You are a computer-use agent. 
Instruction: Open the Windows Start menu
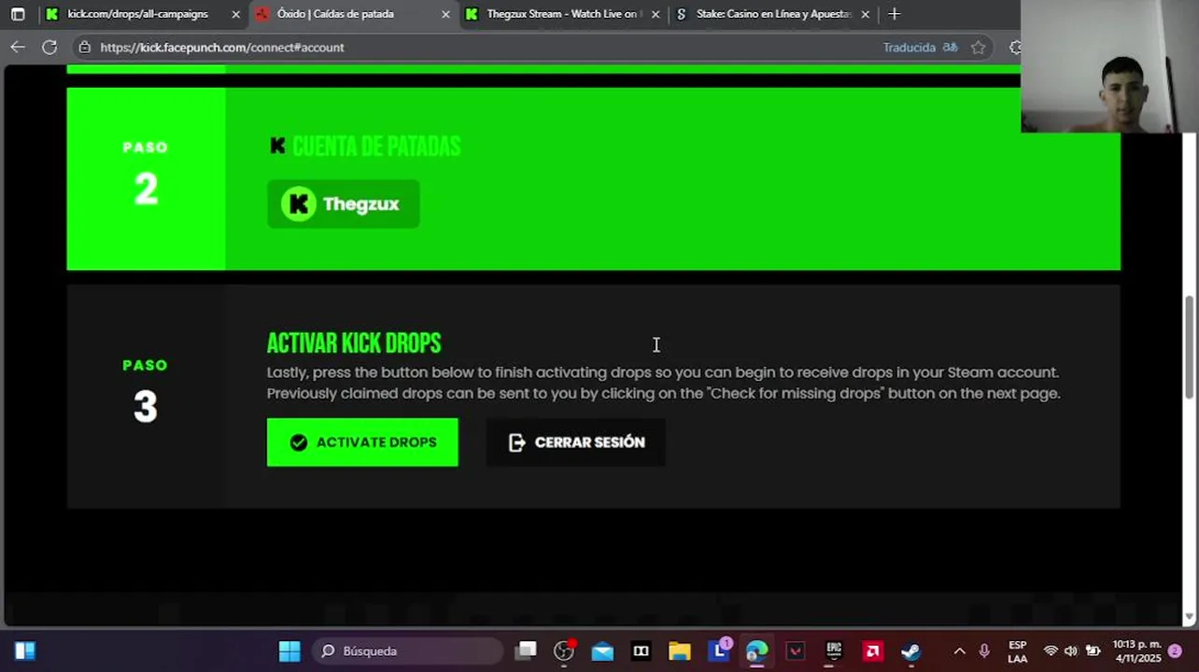tap(289, 651)
